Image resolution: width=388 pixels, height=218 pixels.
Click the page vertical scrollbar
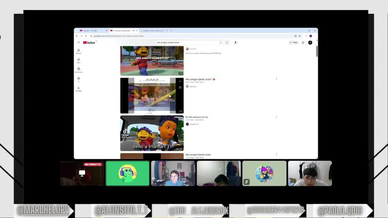pos(317,51)
